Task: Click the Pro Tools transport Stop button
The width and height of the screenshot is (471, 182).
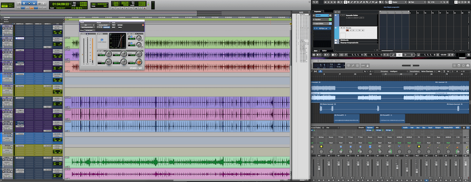Action: tap(136, 8)
